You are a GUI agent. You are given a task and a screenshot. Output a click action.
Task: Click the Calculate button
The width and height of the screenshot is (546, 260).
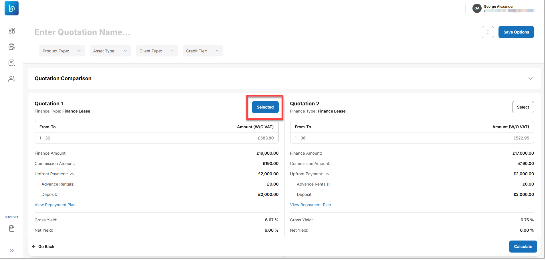(523, 247)
